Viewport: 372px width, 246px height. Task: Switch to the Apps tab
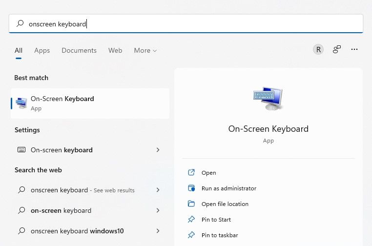pos(42,50)
